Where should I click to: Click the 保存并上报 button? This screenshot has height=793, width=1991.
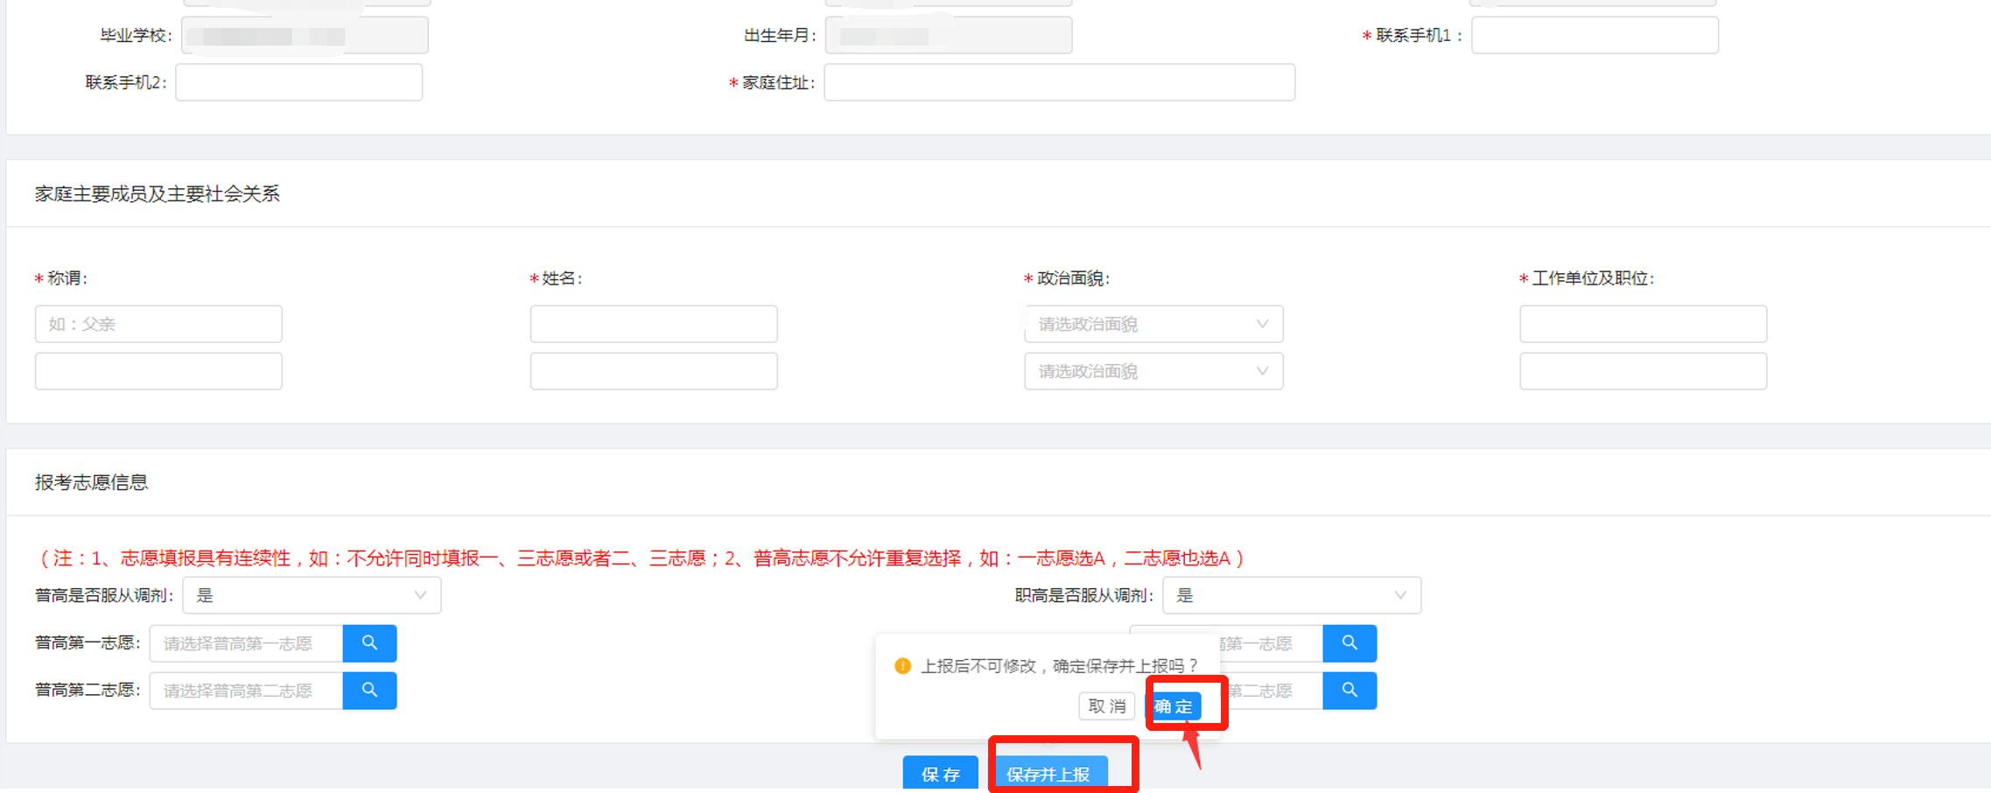click(x=1048, y=774)
